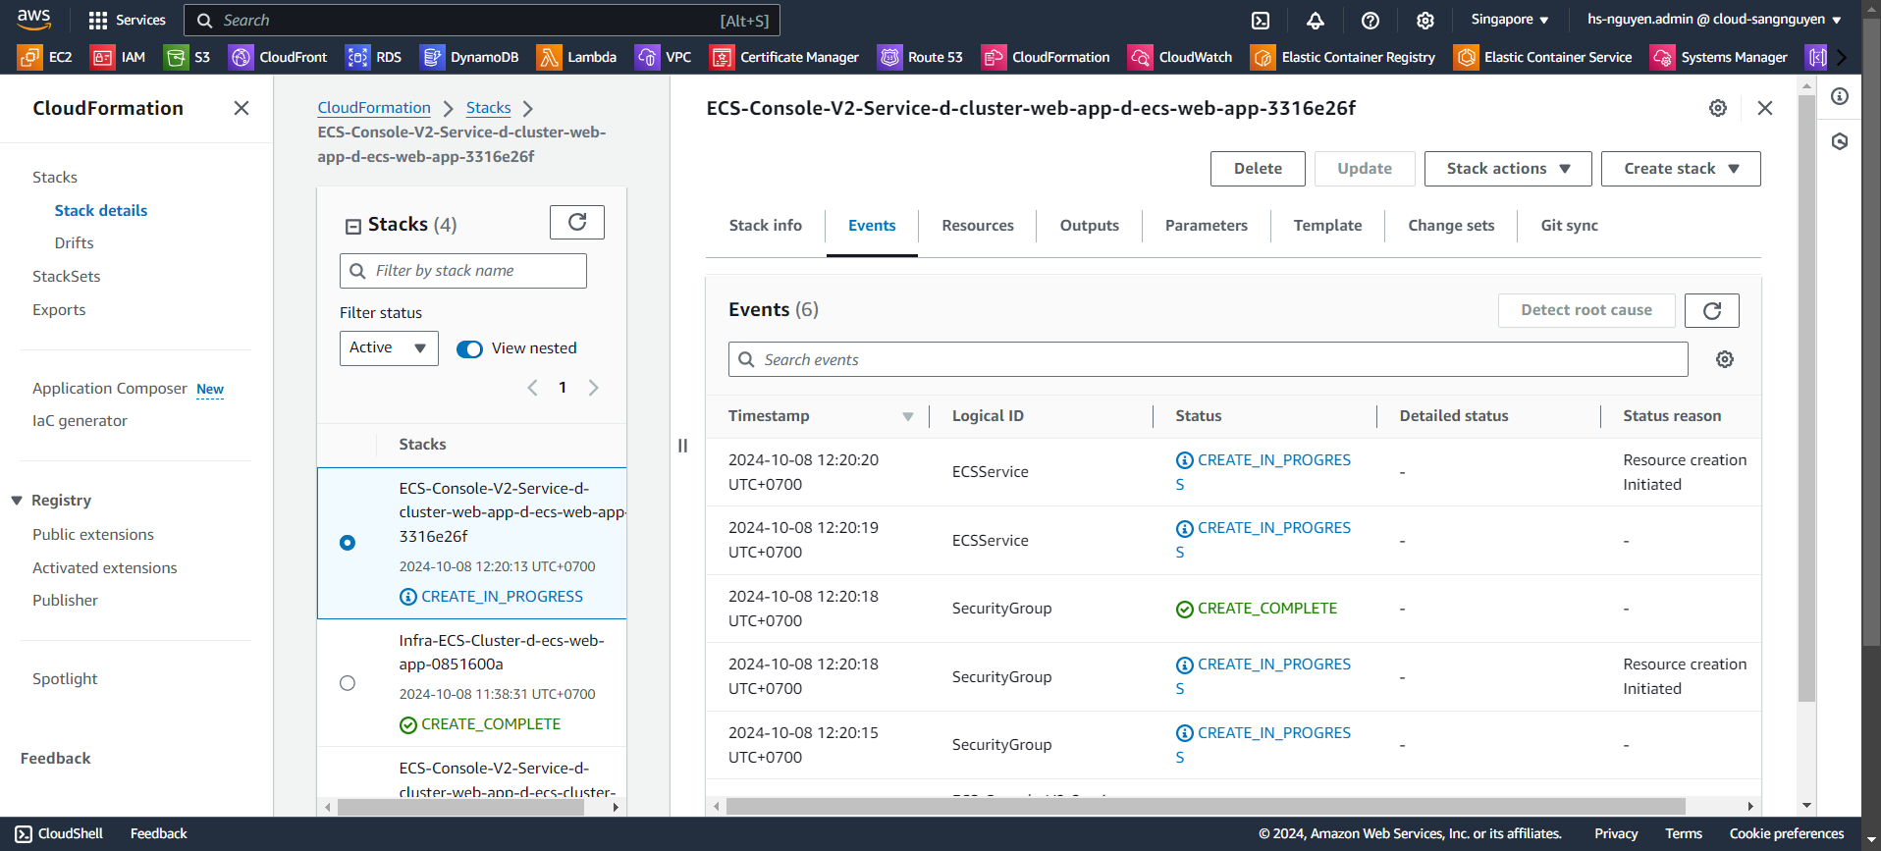Switch to the Template tab
The width and height of the screenshot is (1881, 851).
(x=1327, y=226)
